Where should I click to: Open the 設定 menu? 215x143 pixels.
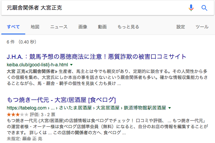(x=181, y=27)
